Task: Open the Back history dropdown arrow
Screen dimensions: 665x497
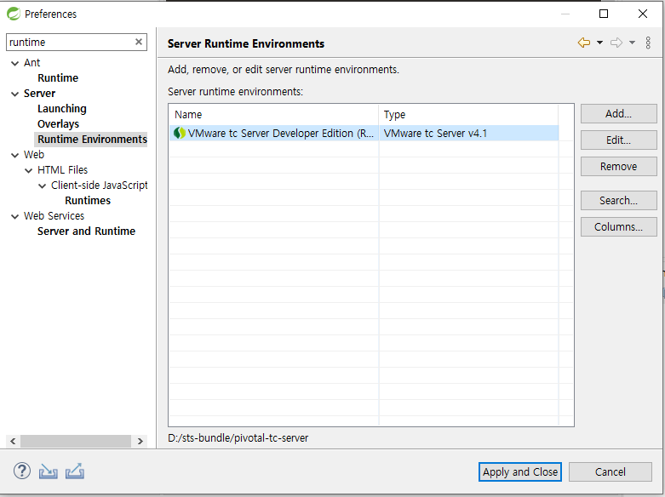Action: 599,43
